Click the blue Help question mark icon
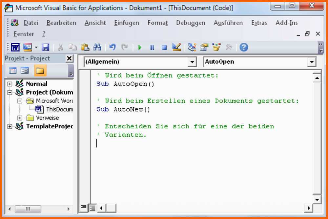 244,47
